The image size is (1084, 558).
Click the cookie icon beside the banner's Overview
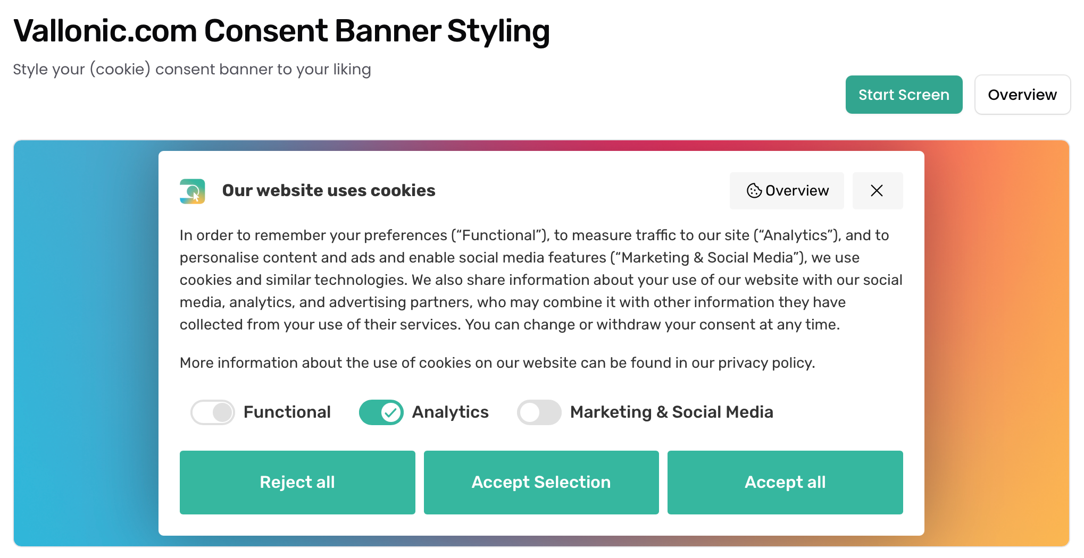pyautogui.click(x=754, y=191)
